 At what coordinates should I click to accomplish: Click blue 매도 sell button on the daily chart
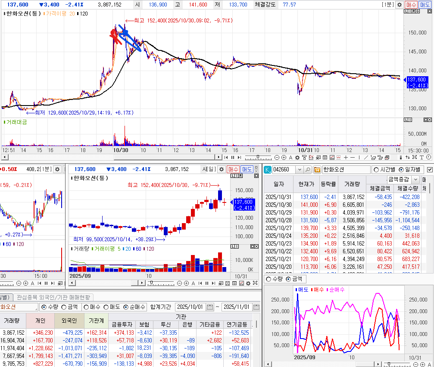(247, 169)
